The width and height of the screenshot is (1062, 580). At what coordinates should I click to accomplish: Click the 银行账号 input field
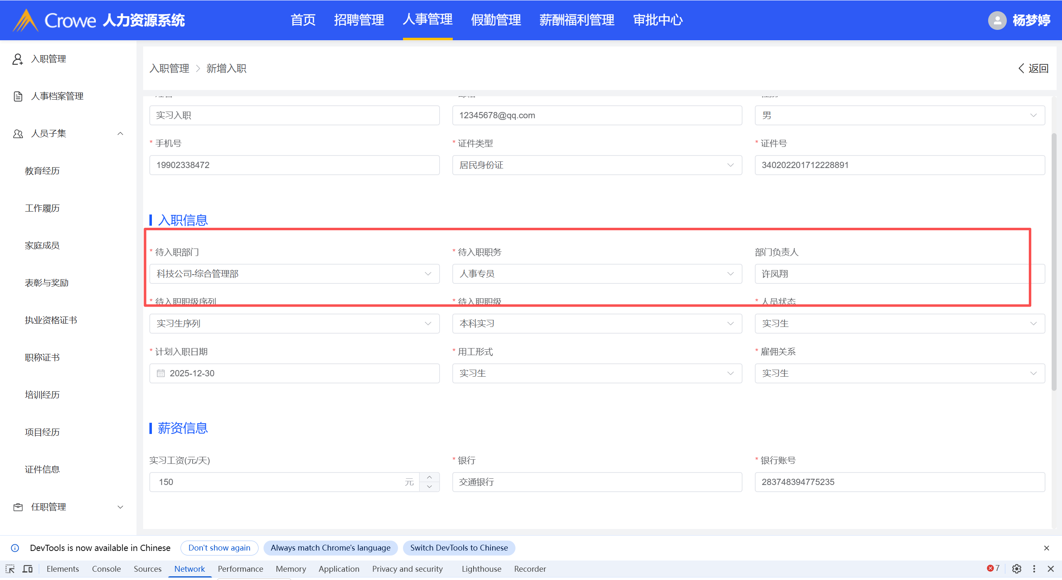tap(899, 482)
